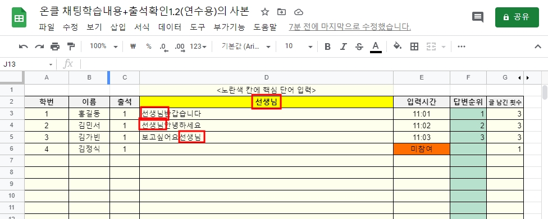Format as currency with the ₩ icon
This screenshot has height=219, width=548.
coord(133,46)
